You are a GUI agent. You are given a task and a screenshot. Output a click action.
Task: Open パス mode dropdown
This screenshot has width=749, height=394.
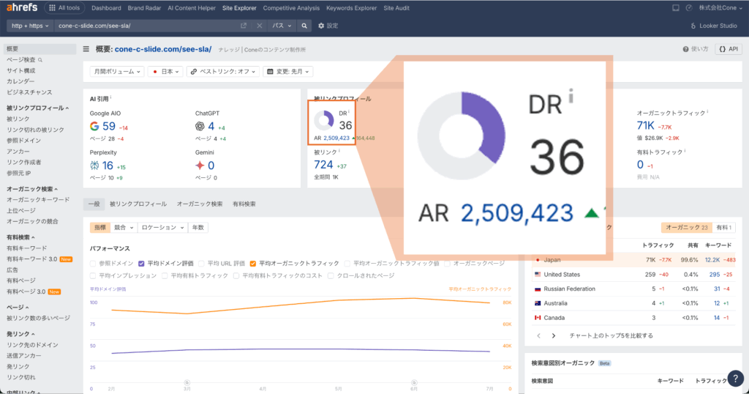pos(282,26)
